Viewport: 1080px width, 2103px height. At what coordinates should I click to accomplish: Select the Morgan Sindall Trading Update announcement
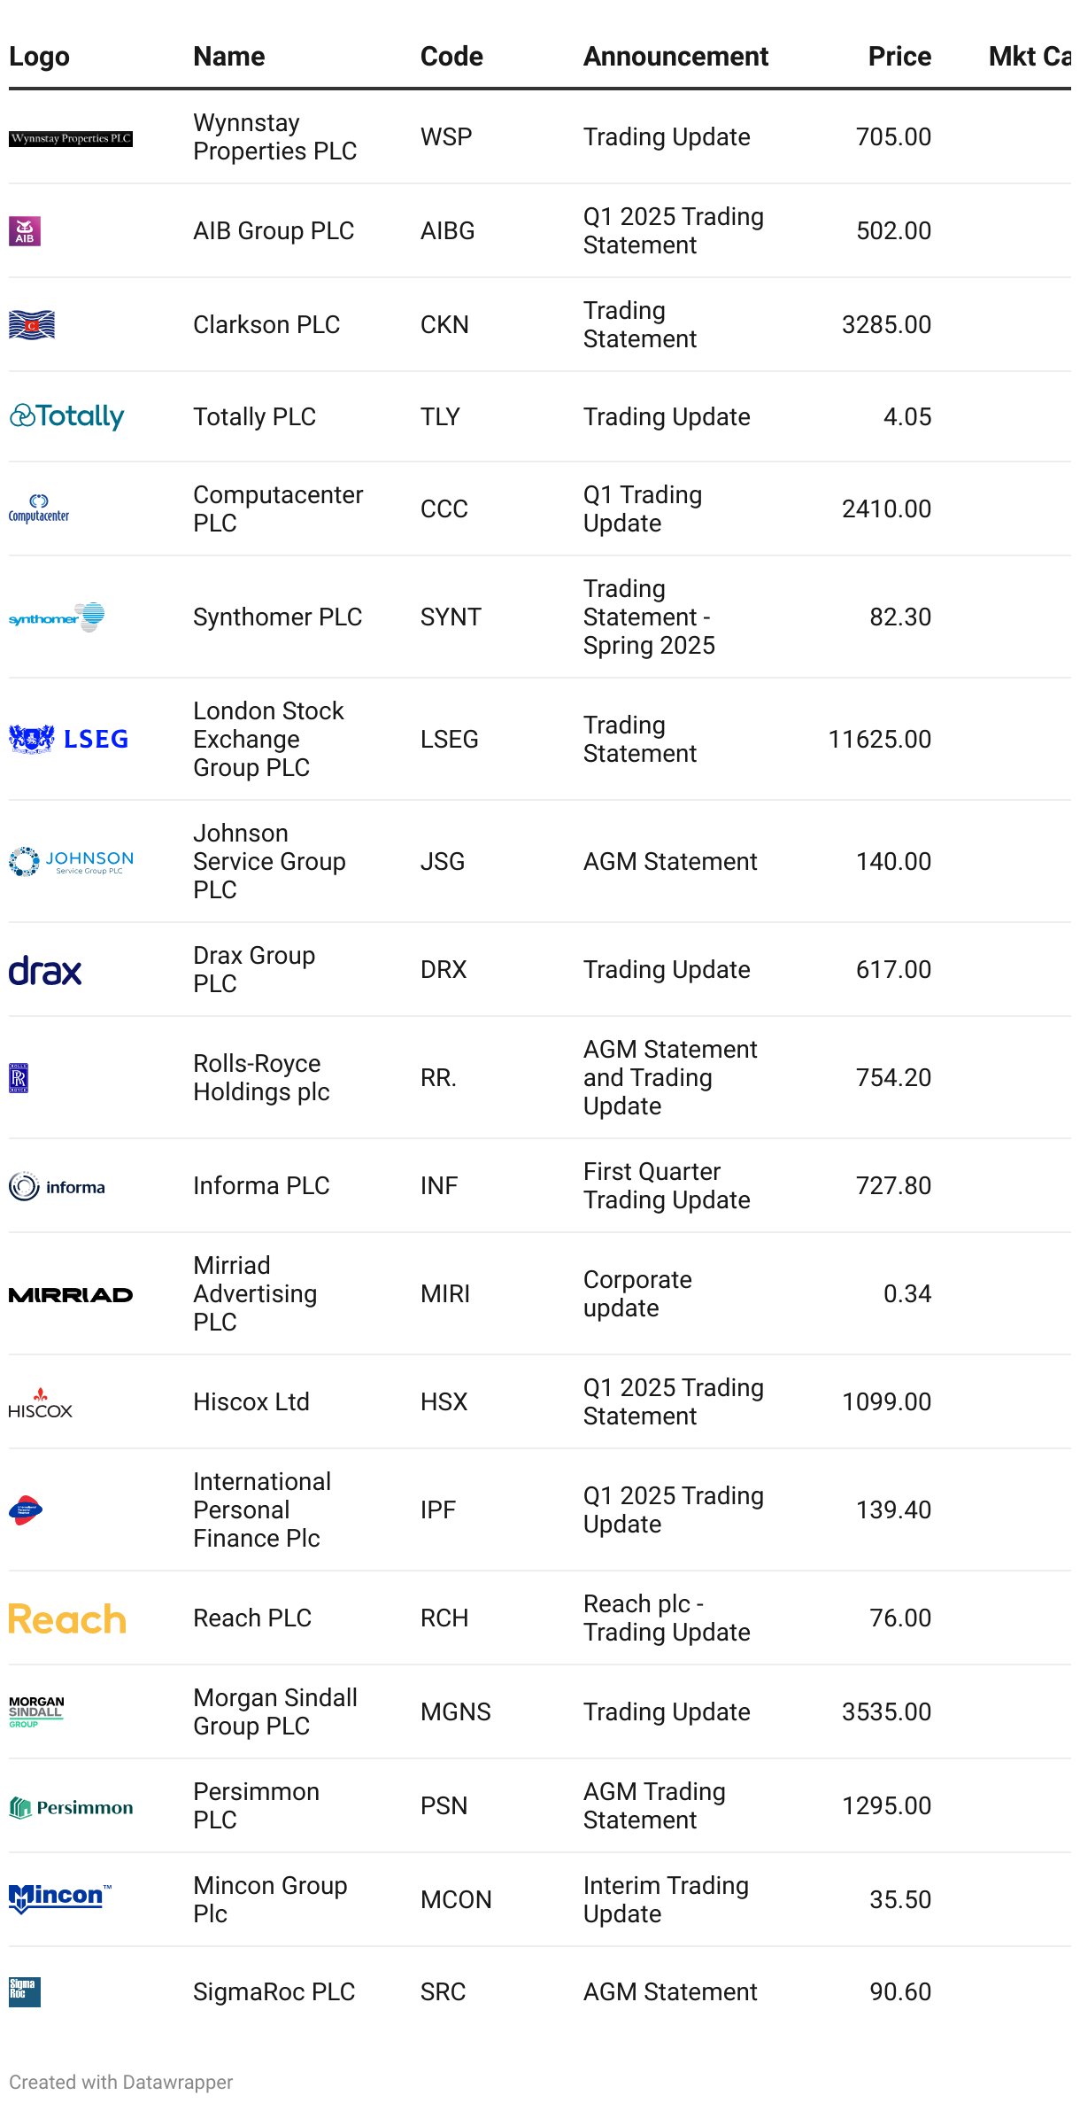667,1712
